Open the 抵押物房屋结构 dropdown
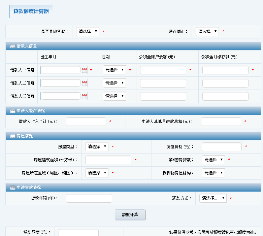The height and width of the screenshot is (236, 263). pyautogui.click(x=213, y=173)
